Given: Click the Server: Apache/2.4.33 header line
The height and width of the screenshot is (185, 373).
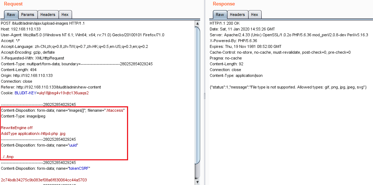Looking at the screenshot, I should (x=289, y=35).
